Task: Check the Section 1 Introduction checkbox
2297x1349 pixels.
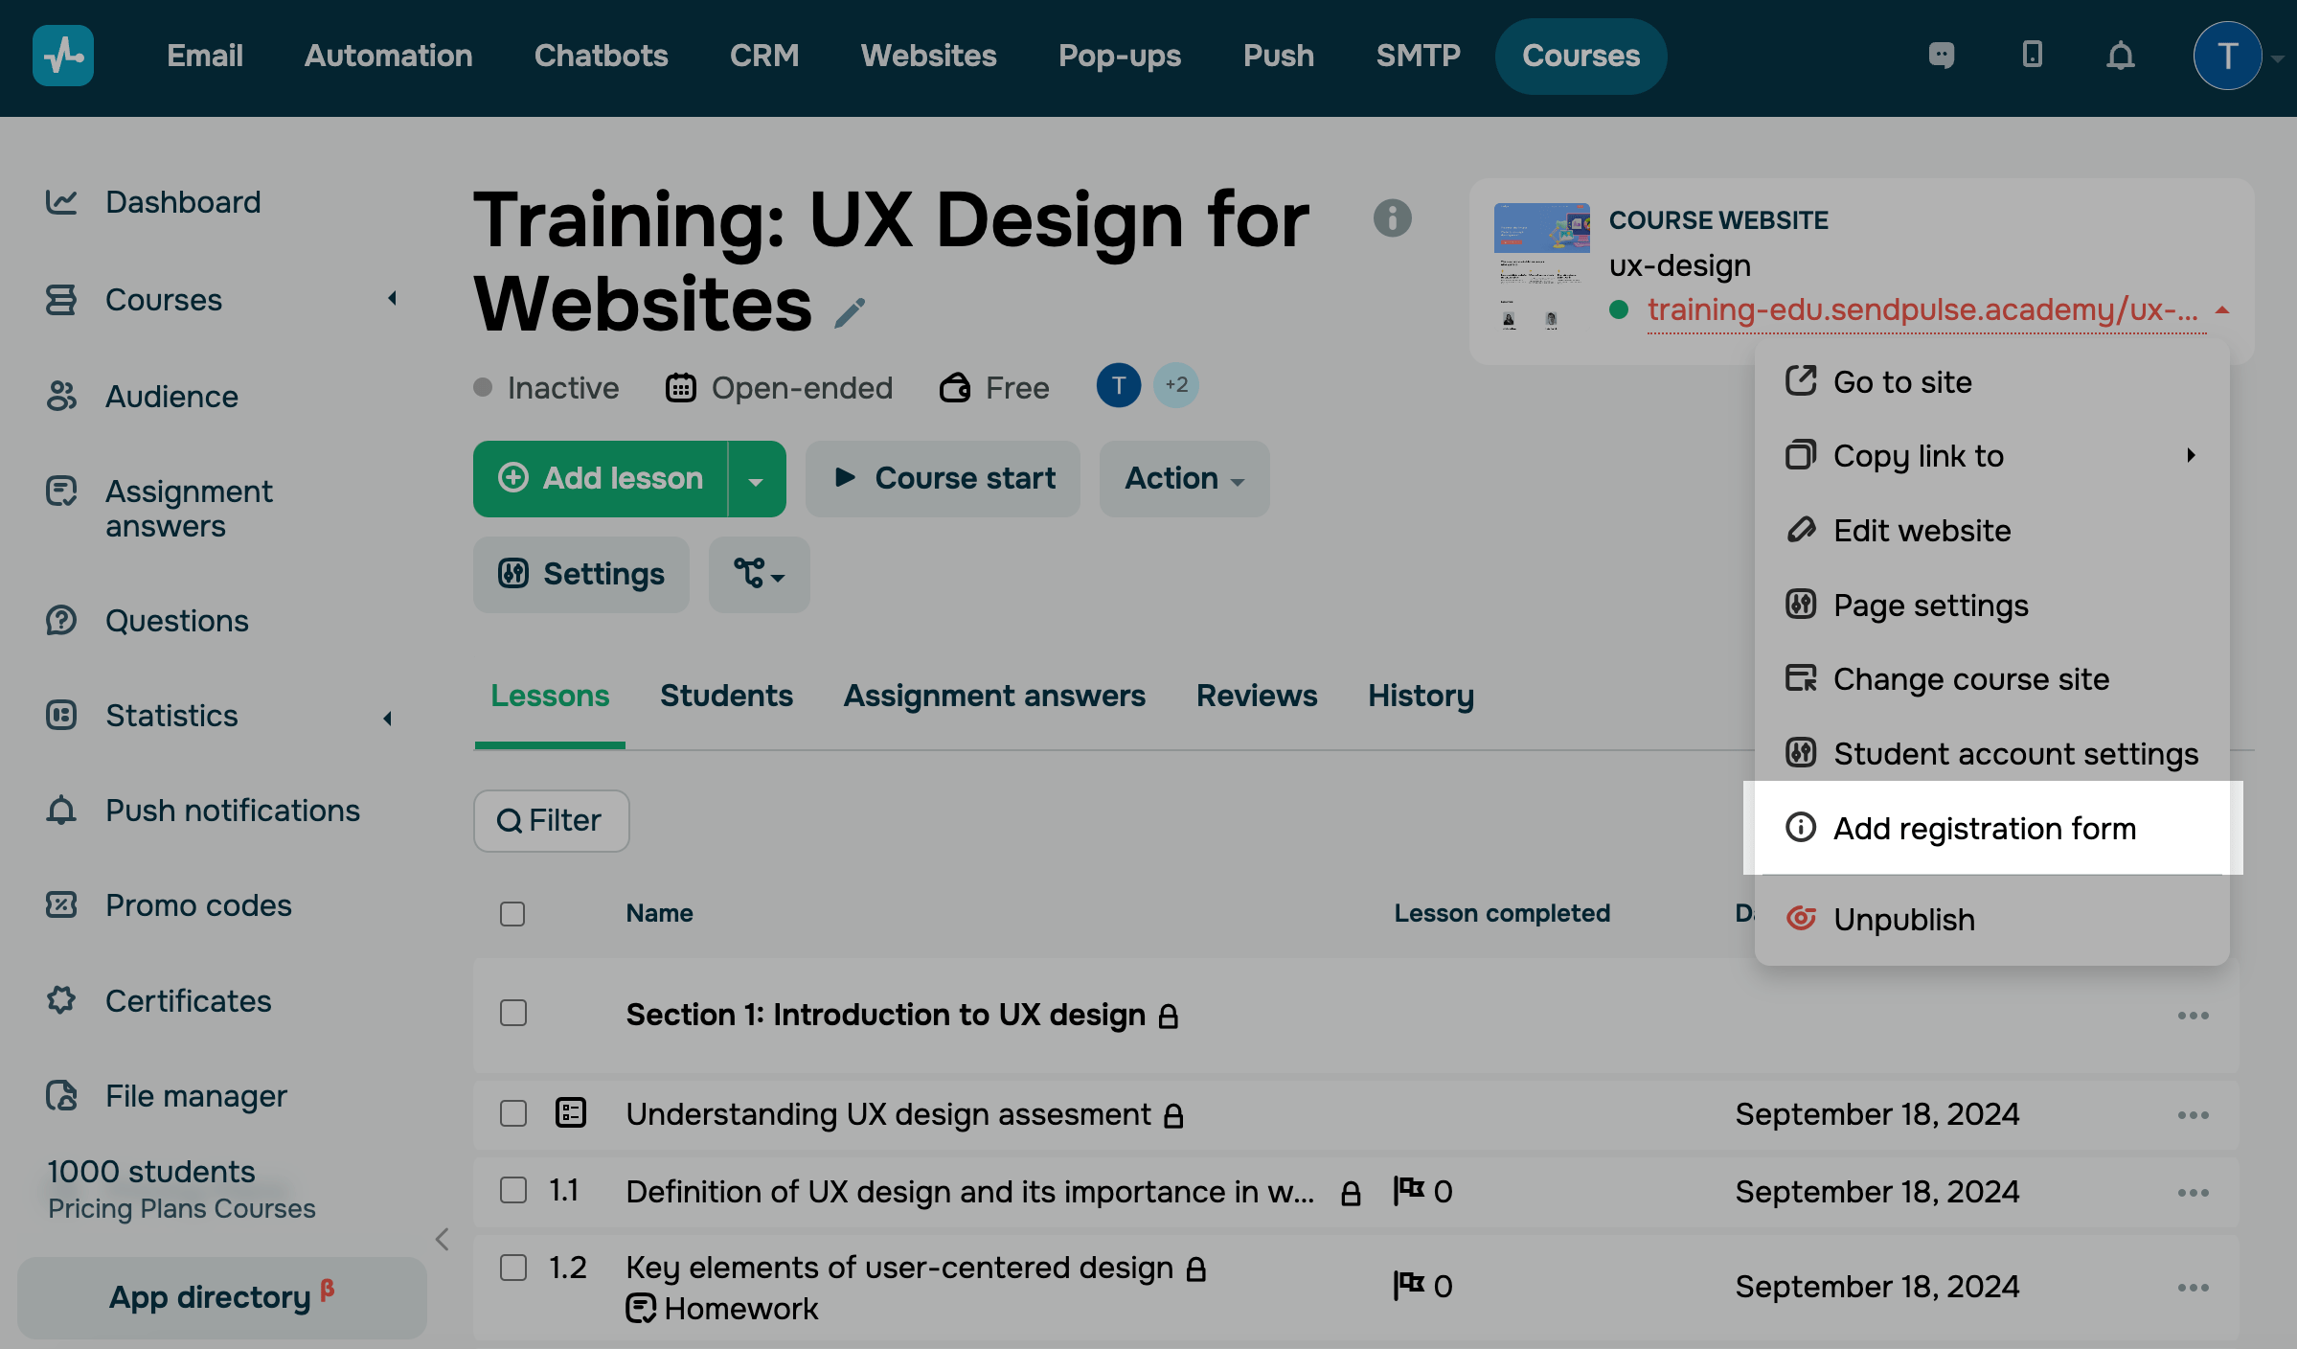Action: [x=513, y=1014]
